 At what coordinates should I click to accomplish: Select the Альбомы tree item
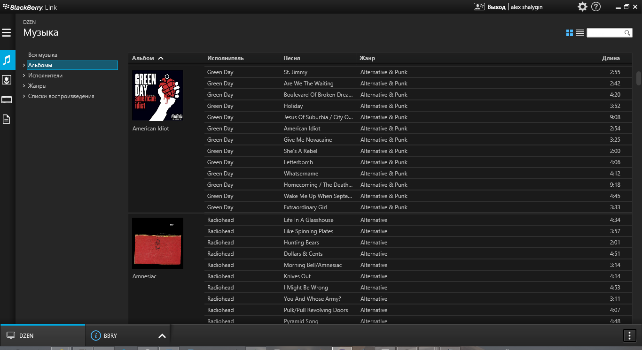point(72,65)
